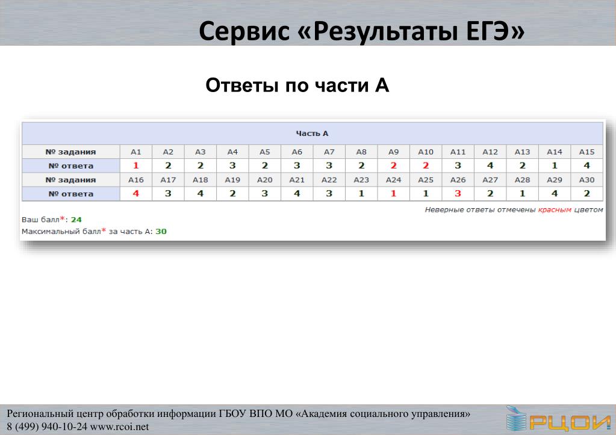Select the A7 task number cell

pyautogui.click(x=329, y=152)
